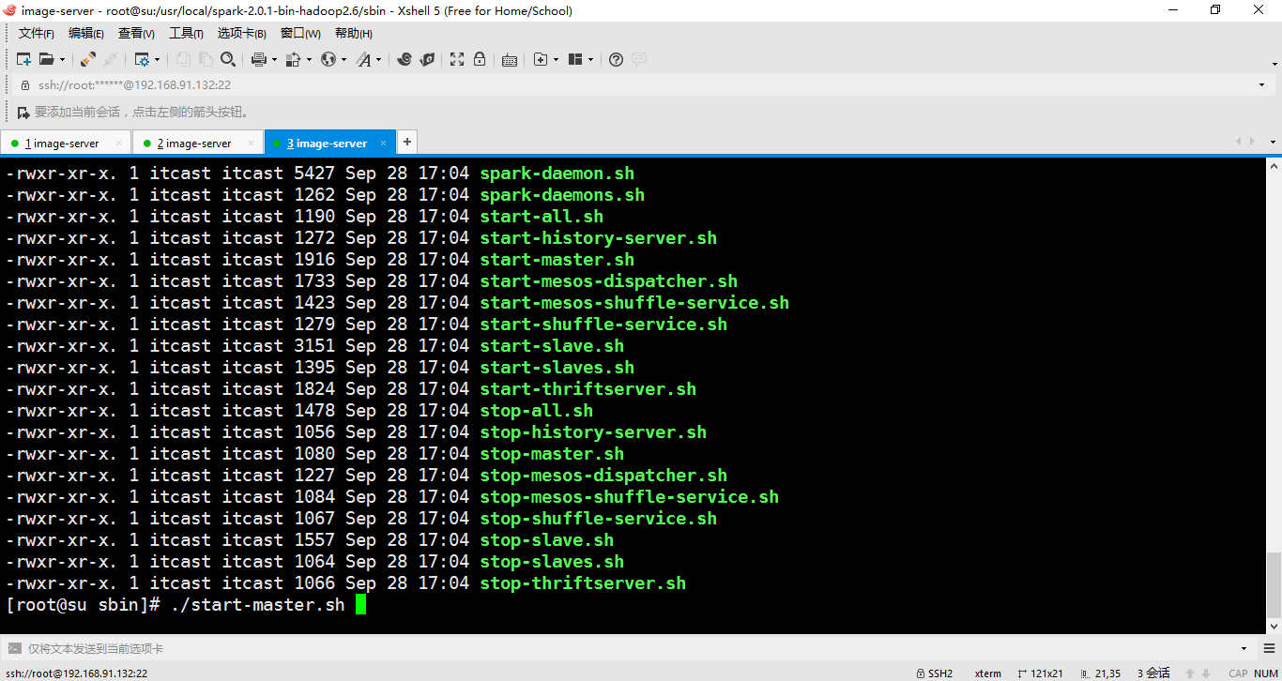
Task: Open the 文件(F) menu
Action: pos(37,34)
